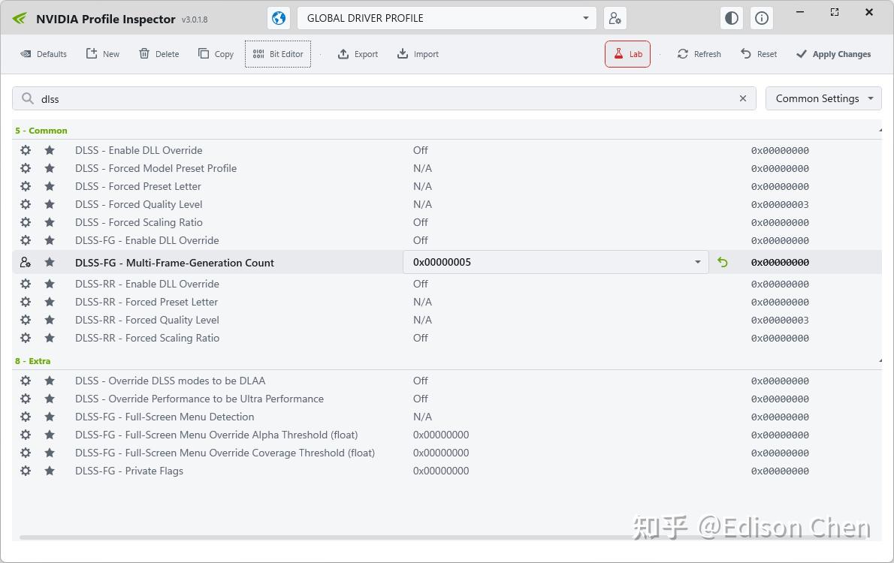Click star of DLSS-FG - Private Flags
Screen dimensions: 894x563
(50, 471)
